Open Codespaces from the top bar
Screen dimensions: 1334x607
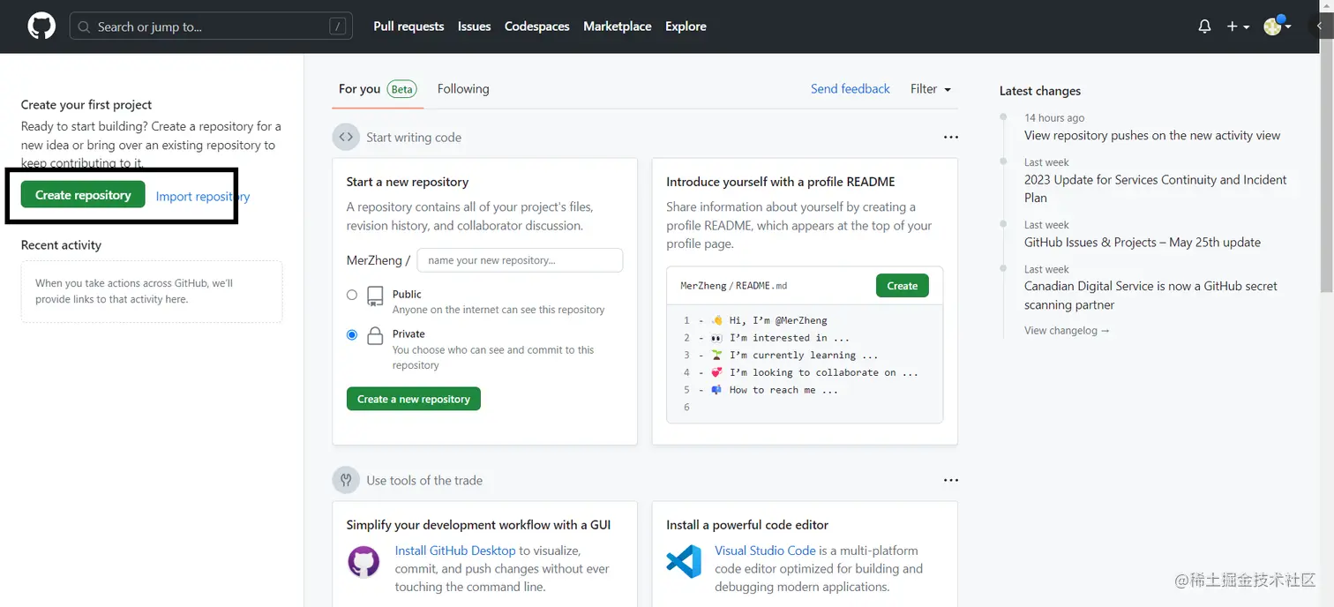click(x=536, y=26)
